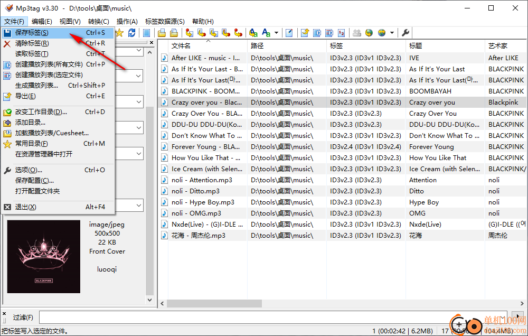Click the grayed-out tag source toolbar icon

[357, 33]
